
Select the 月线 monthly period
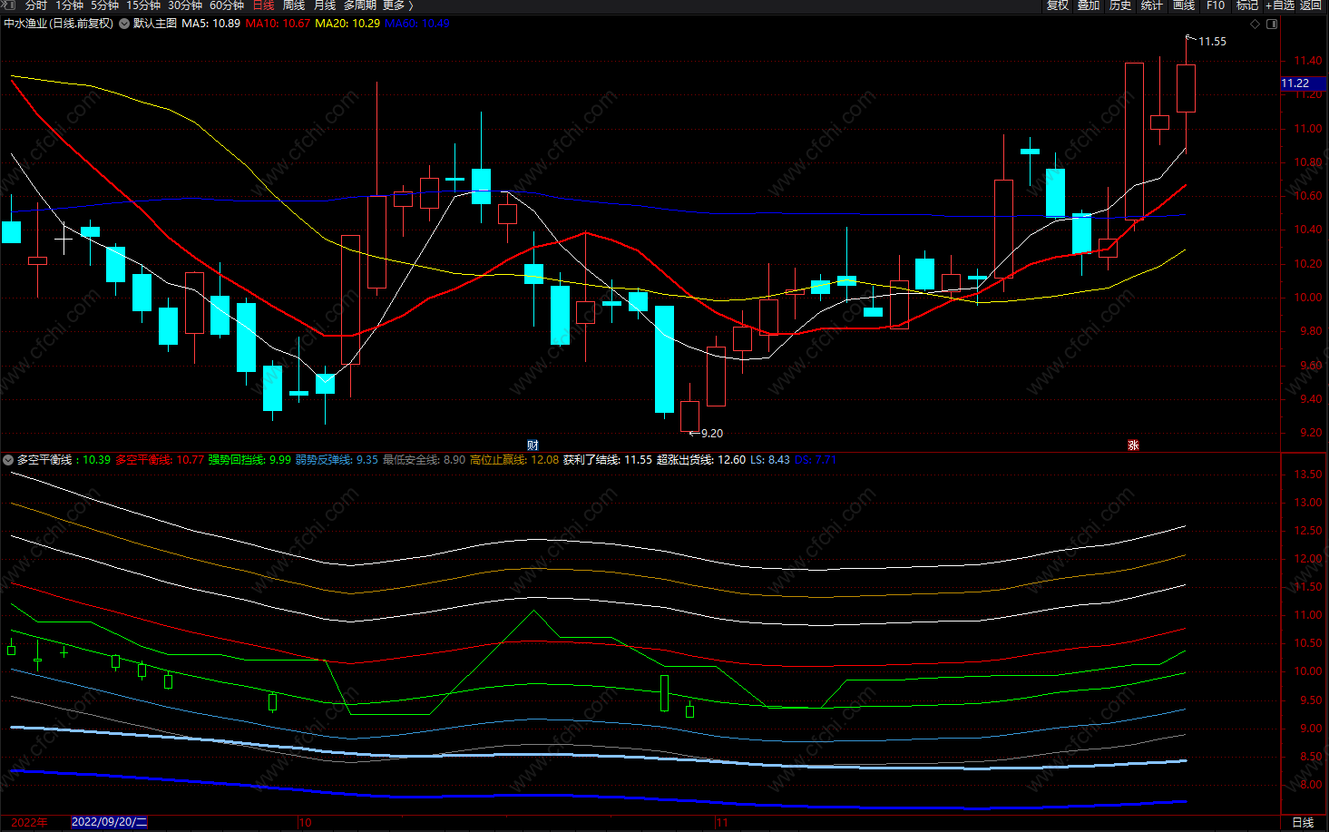pos(325,5)
